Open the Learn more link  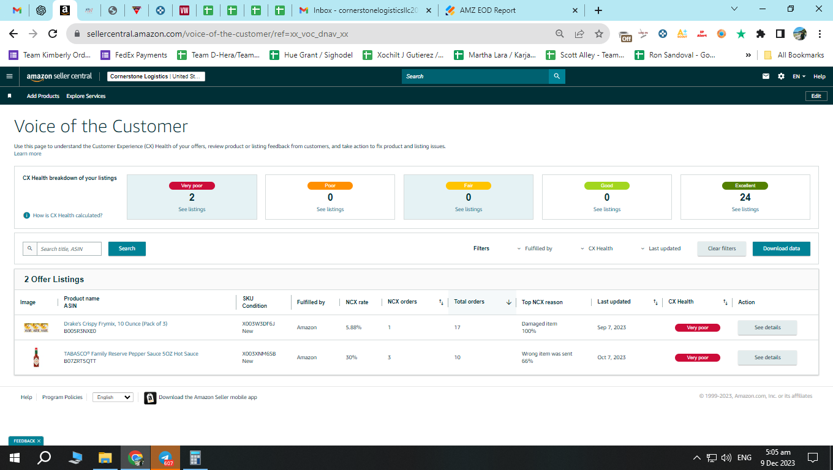tap(28, 154)
